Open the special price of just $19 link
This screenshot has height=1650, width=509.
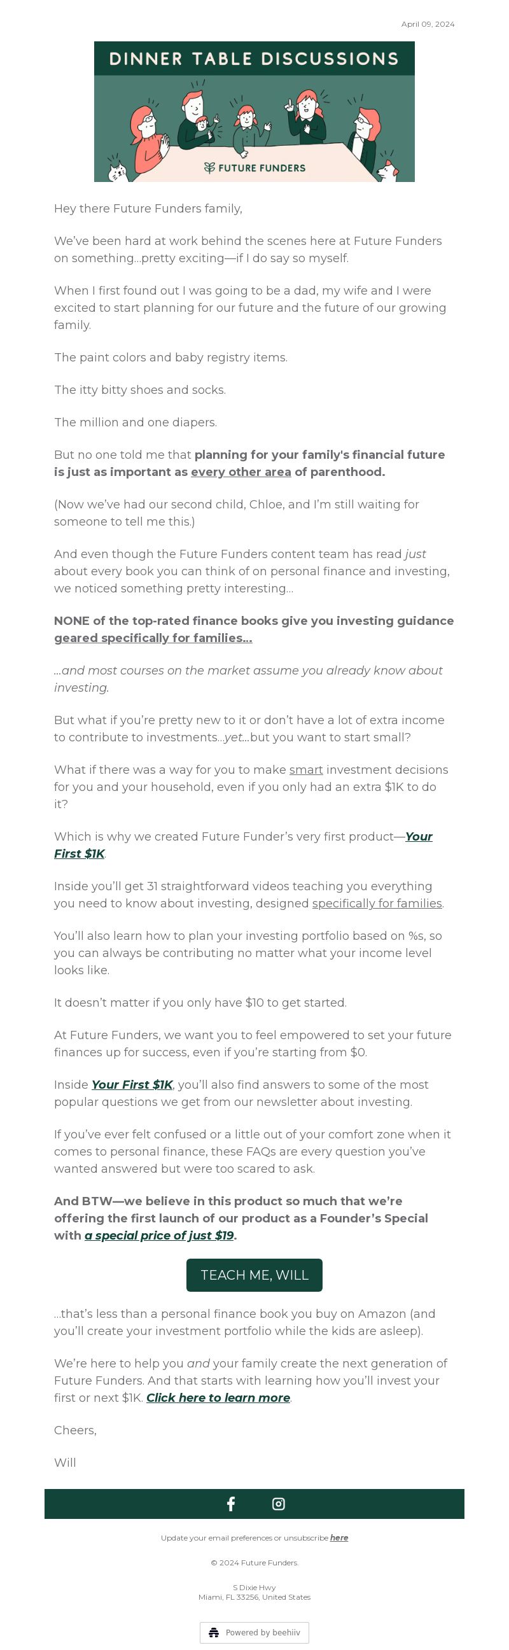(x=159, y=1235)
